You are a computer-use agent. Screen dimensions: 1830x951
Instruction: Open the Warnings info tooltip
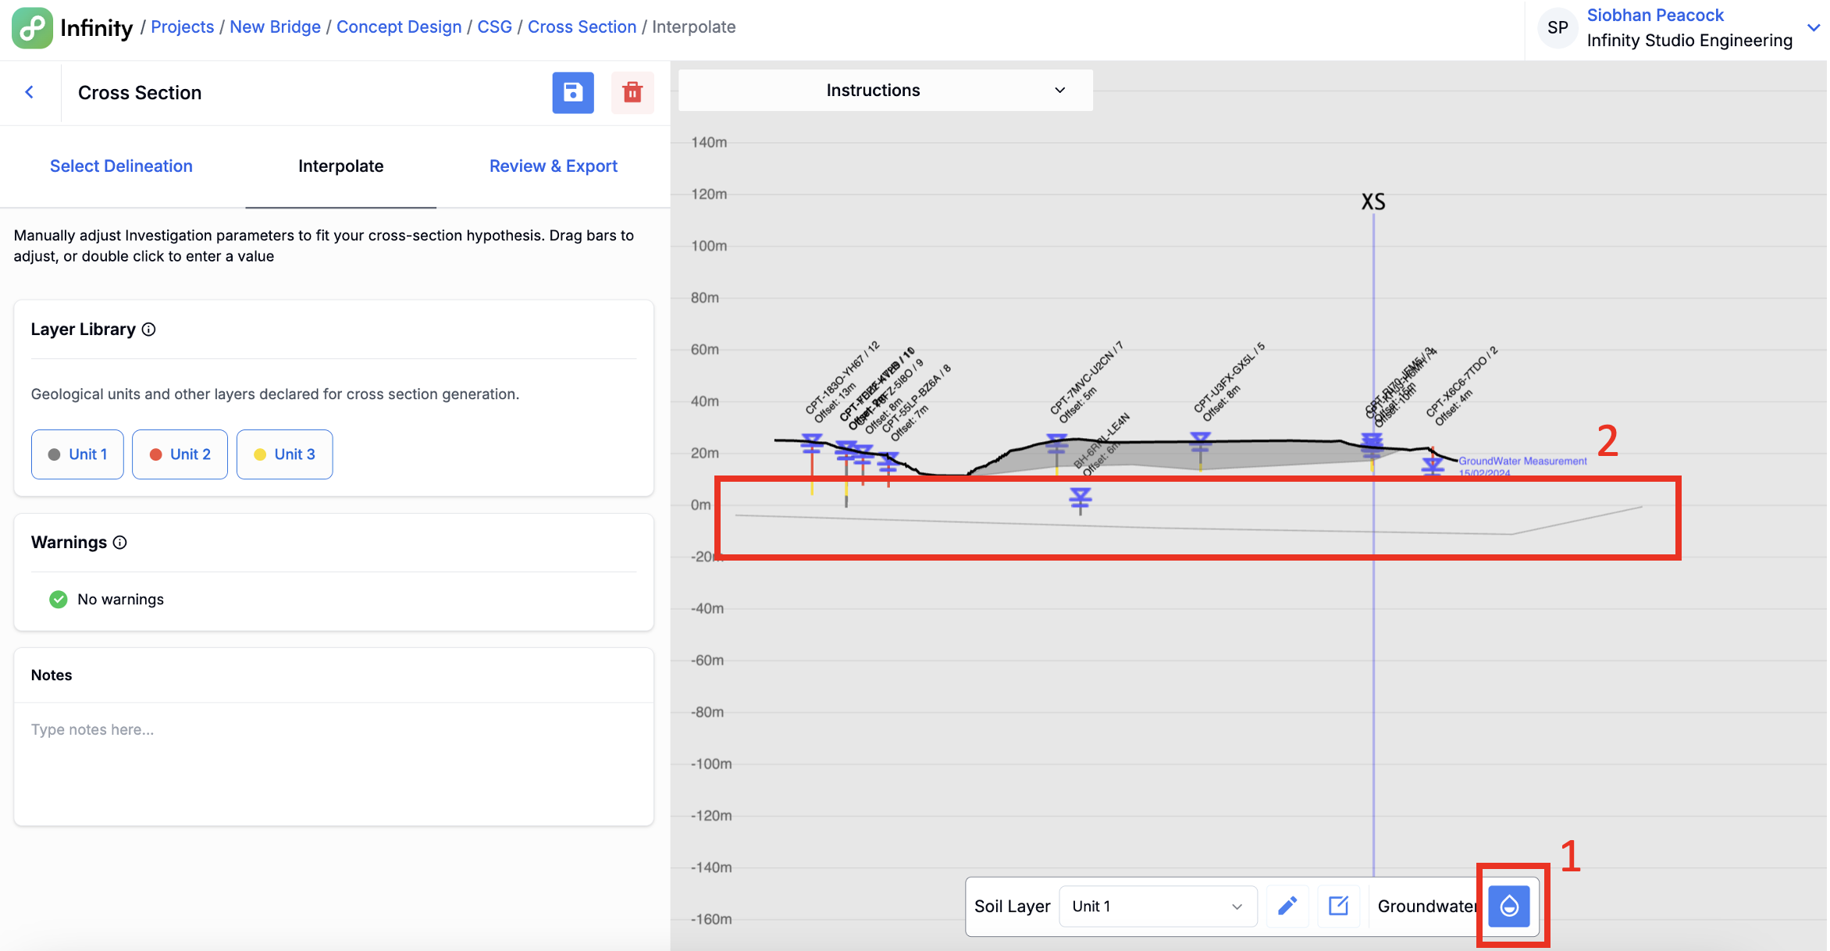tap(119, 542)
